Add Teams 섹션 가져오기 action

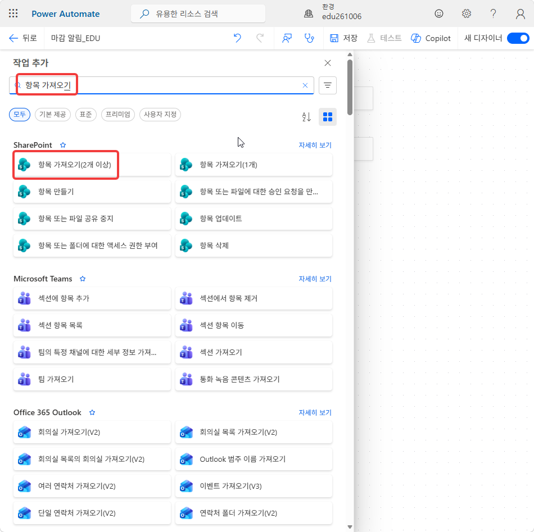click(254, 352)
